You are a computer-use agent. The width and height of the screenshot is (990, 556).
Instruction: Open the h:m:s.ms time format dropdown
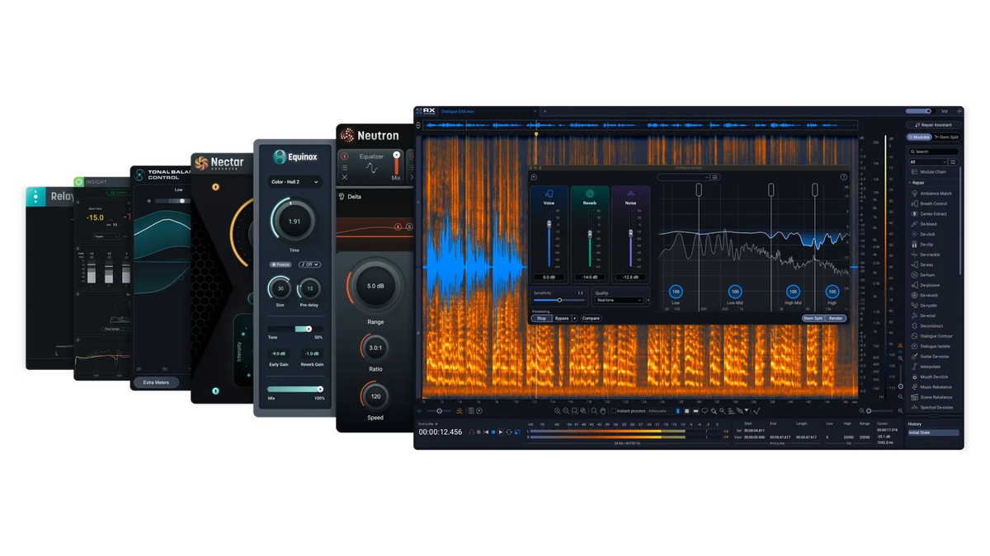(427, 423)
